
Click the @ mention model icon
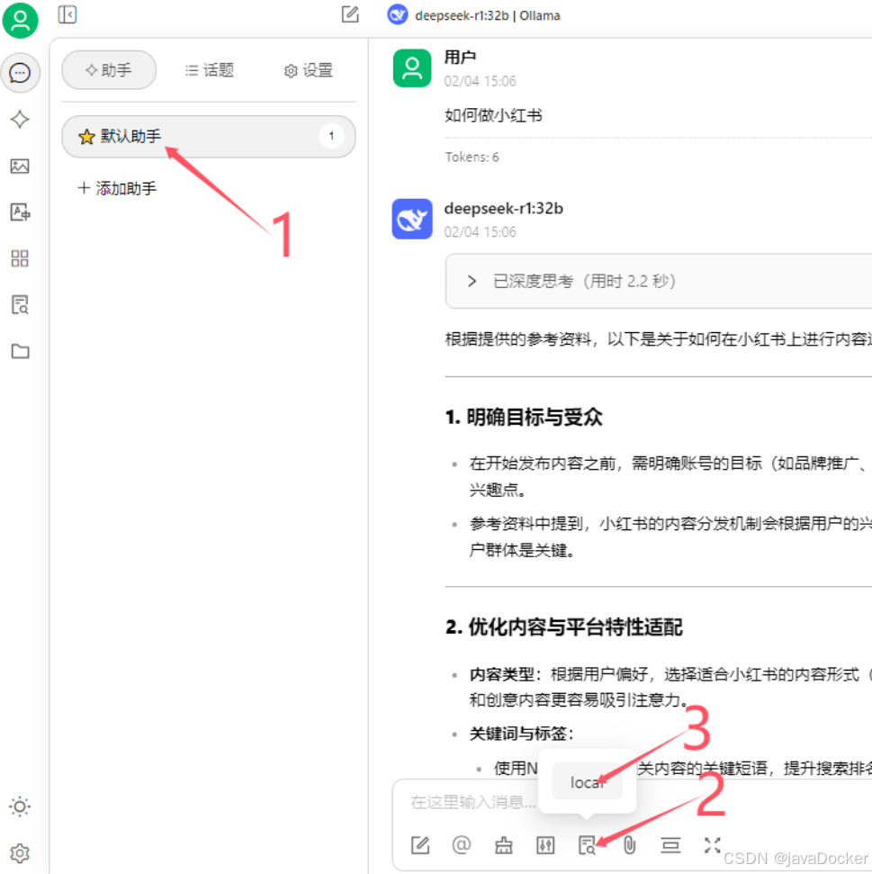[462, 845]
